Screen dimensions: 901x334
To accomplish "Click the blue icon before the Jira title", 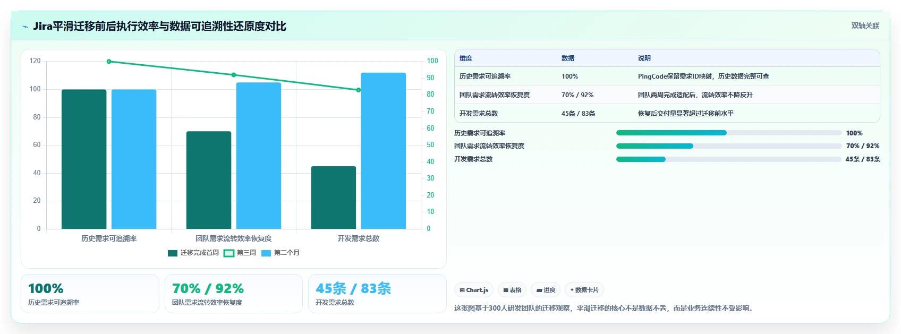I will [25, 27].
